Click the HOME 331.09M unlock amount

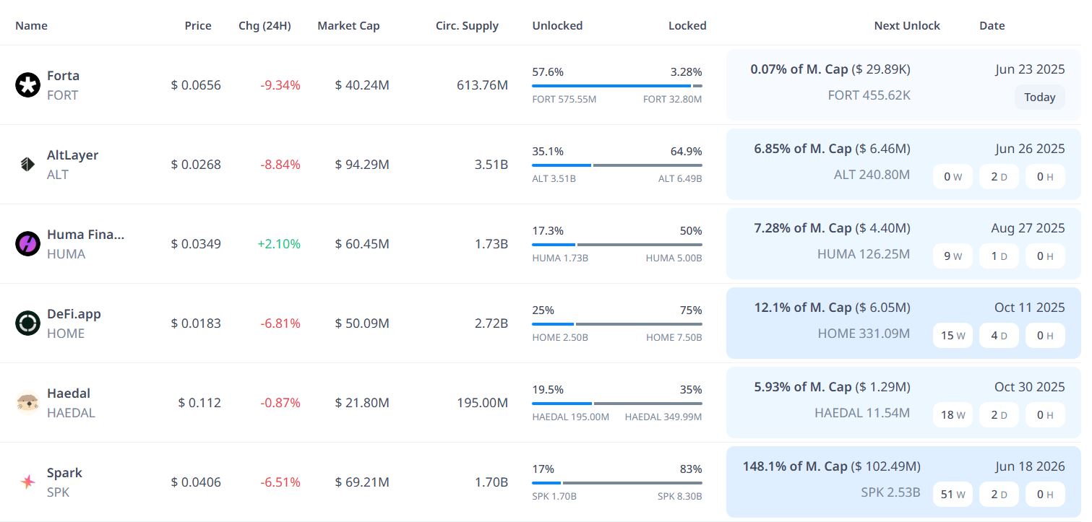[864, 334]
